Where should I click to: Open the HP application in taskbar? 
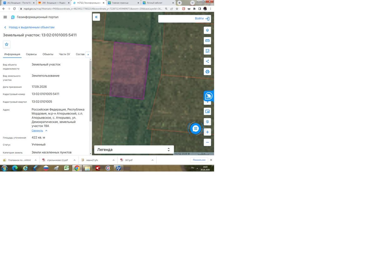pyautogui.click(x=118, y=168)
